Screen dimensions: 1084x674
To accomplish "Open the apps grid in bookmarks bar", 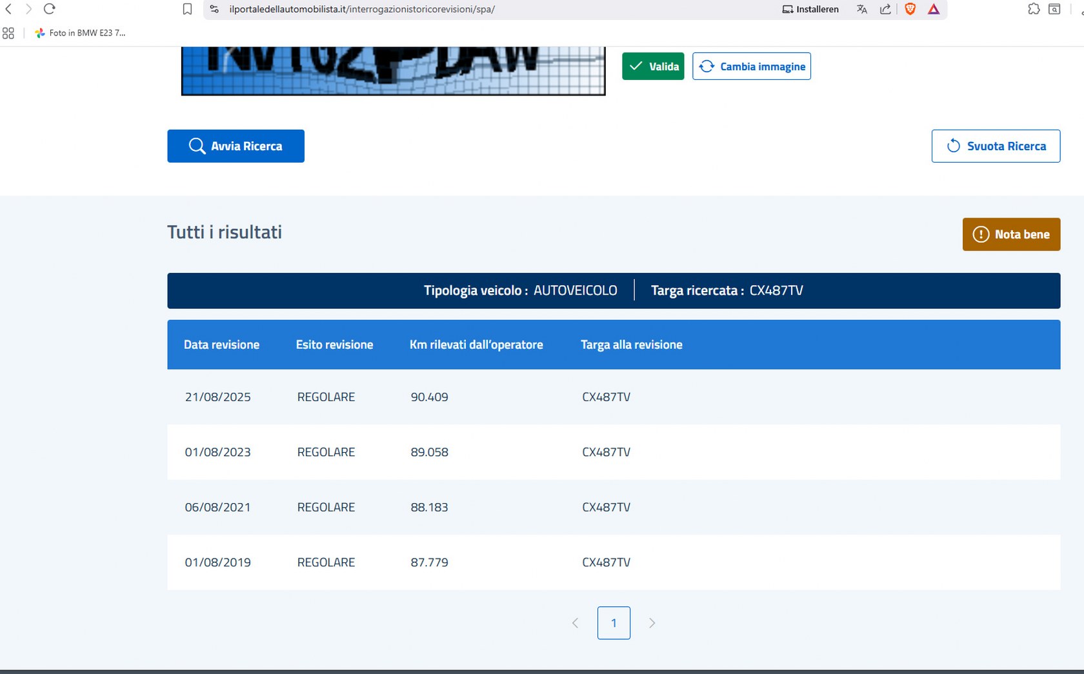I will click(x=8, y=33).
